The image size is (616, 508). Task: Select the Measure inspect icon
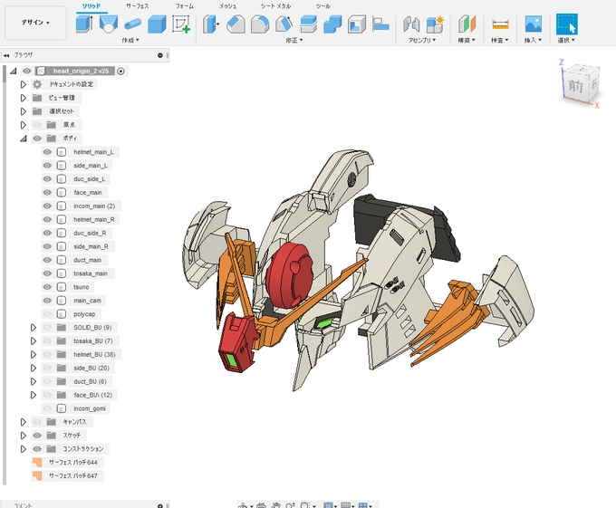pyautogui.click(x=500, y=24)
